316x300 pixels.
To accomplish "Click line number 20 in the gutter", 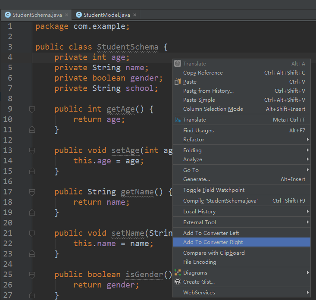I will pos(8,223).
